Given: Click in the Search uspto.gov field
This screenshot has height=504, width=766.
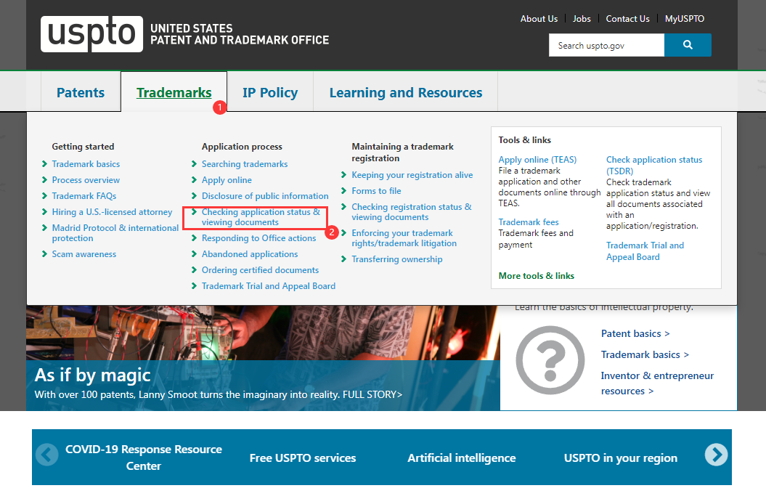Looking at the screenshot, I should coord(606,45).
